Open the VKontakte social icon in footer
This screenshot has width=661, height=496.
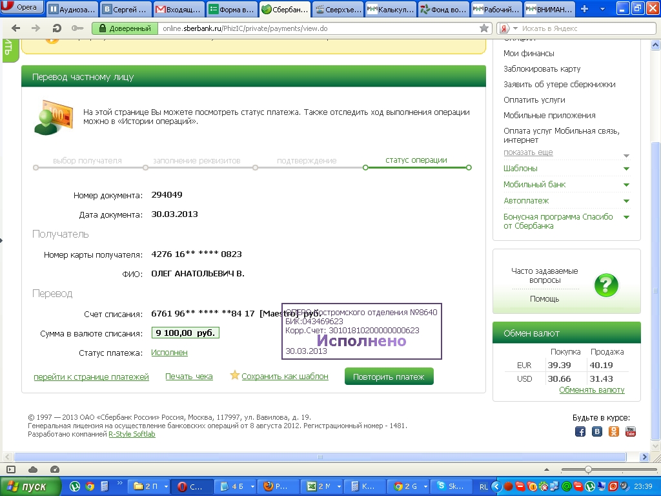pyautogui.click(x=597, y=431)
